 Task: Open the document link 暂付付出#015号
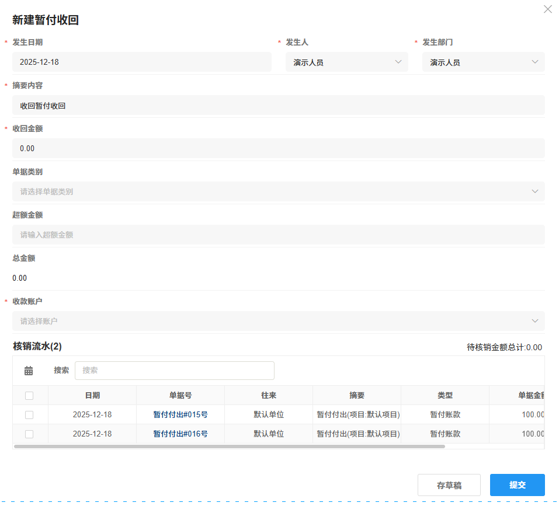[x=180, y=414]
